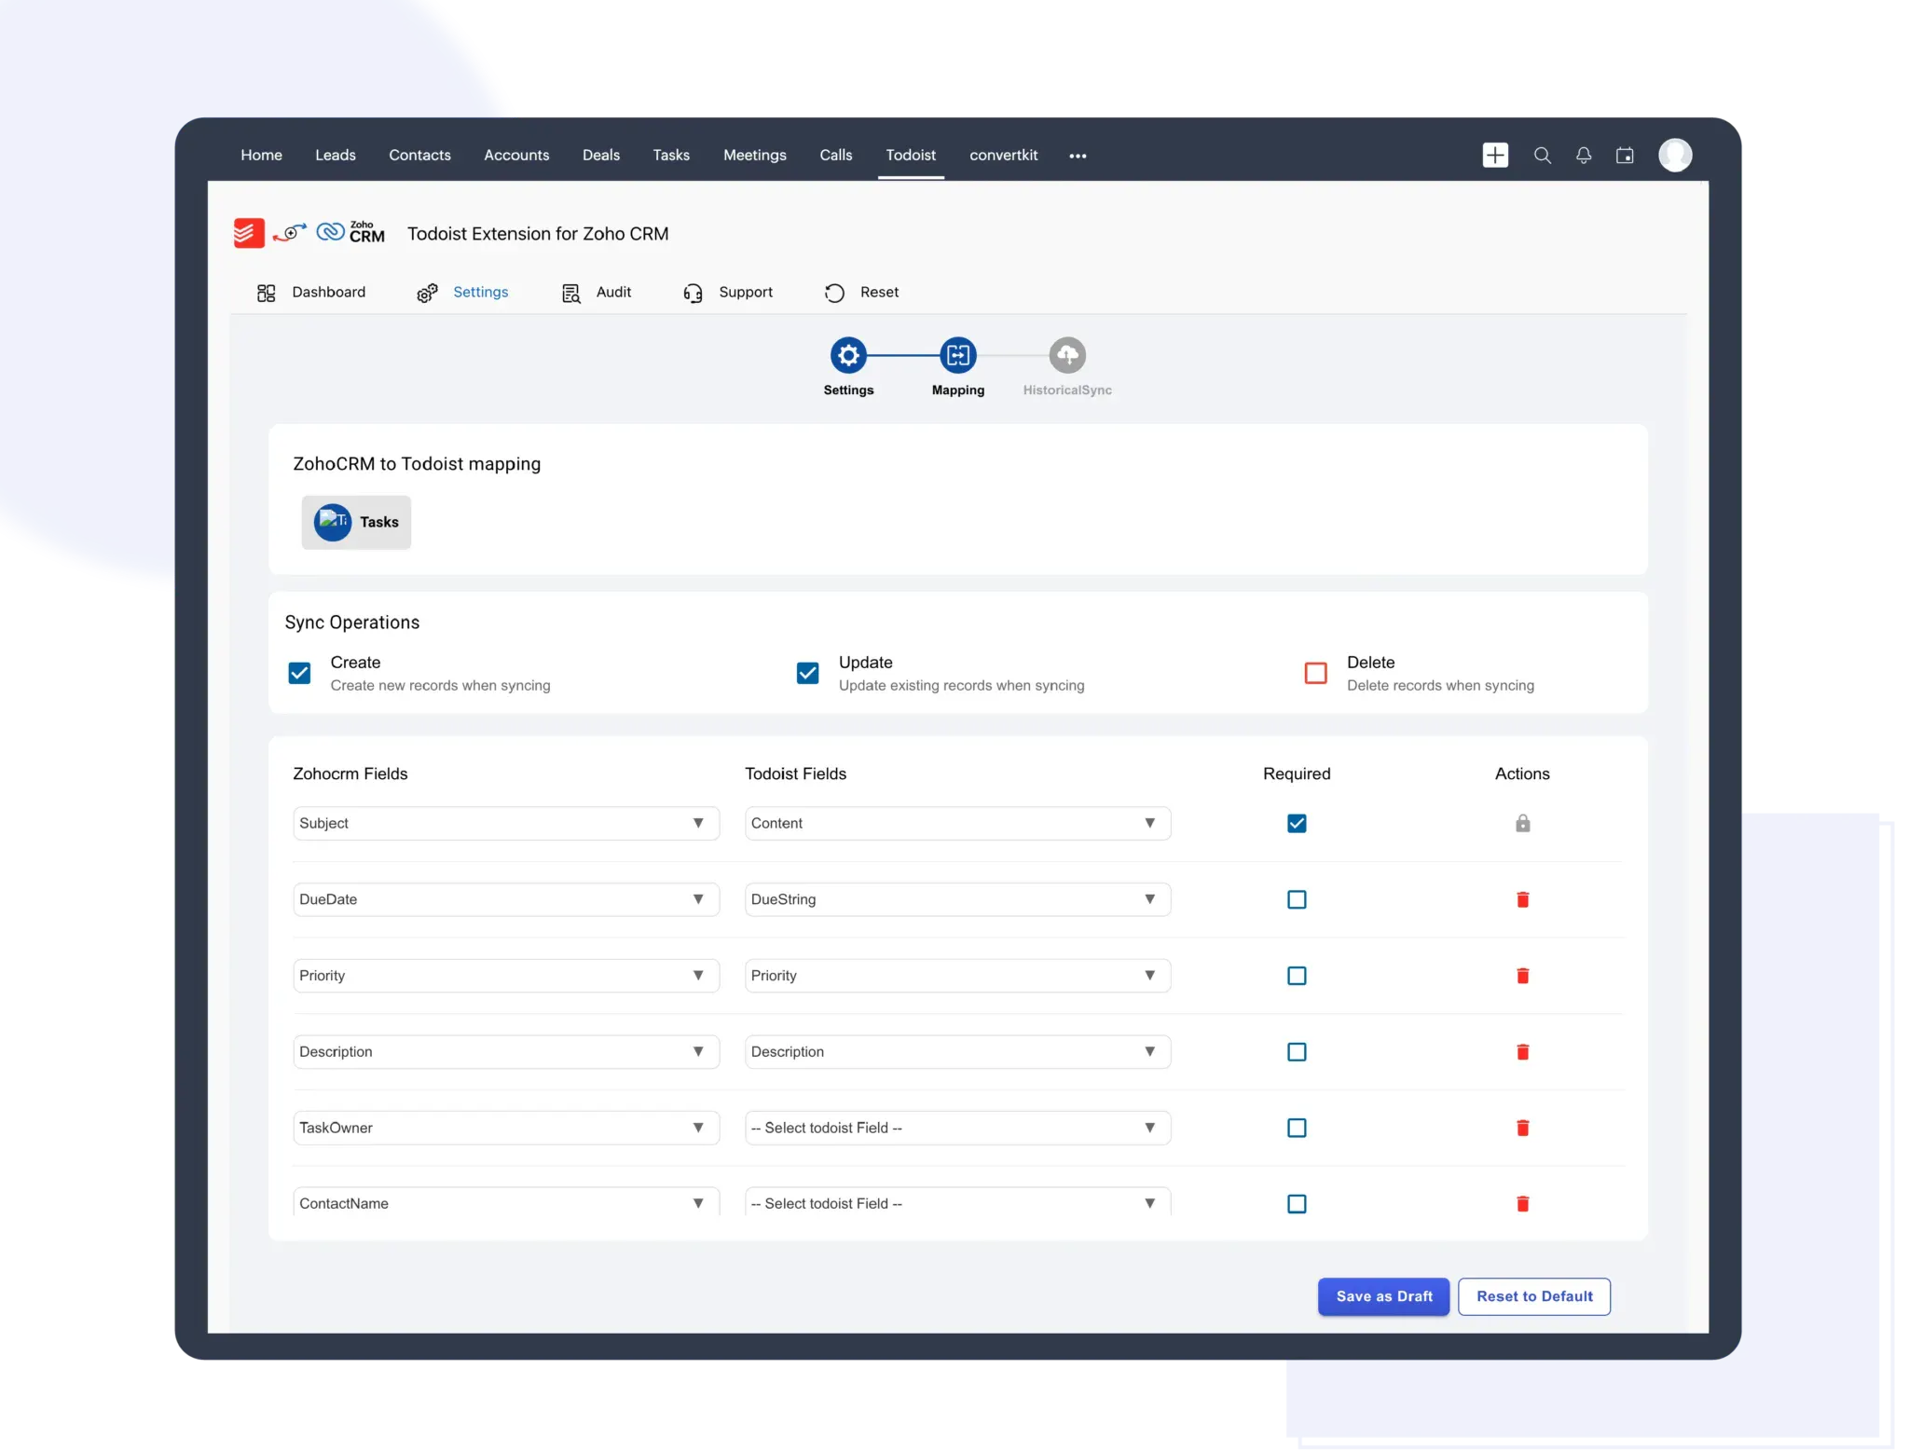Click the Audit document-search icon
Viewport: 1909px width, 1451px height.
pos(571,293)
